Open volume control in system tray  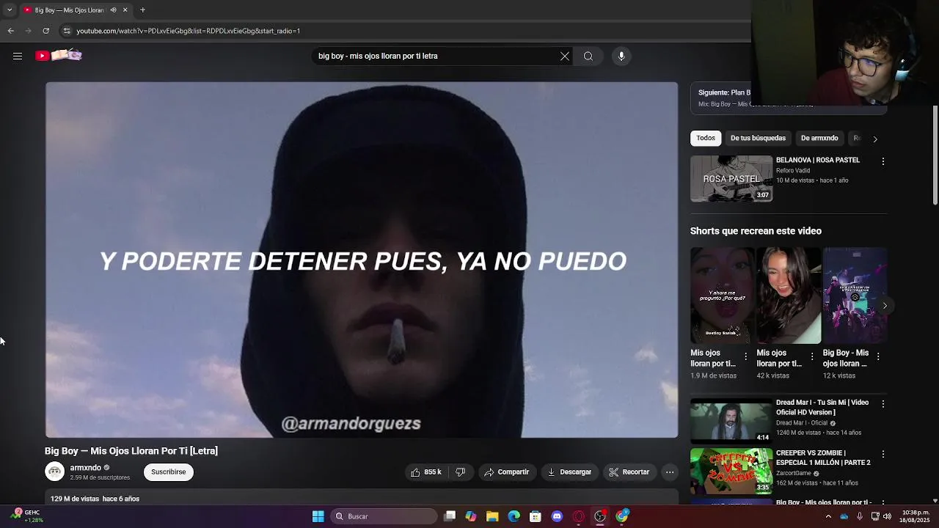coord(887,516)
